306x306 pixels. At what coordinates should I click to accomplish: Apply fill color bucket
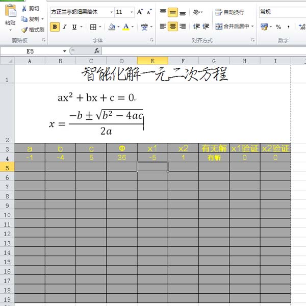112,27
